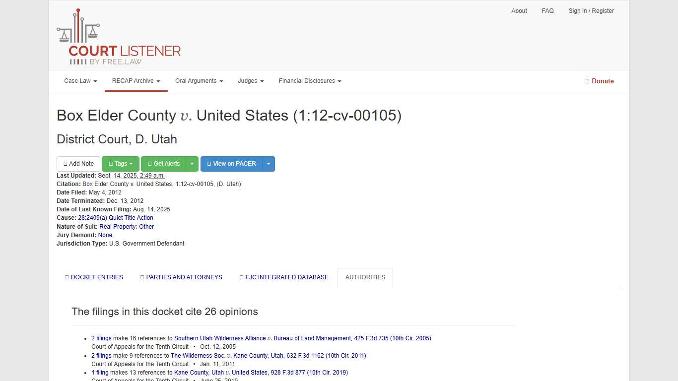Open Financial Disclosures menu
This screenshot has height=381, width=678.
tap(310, 81)
